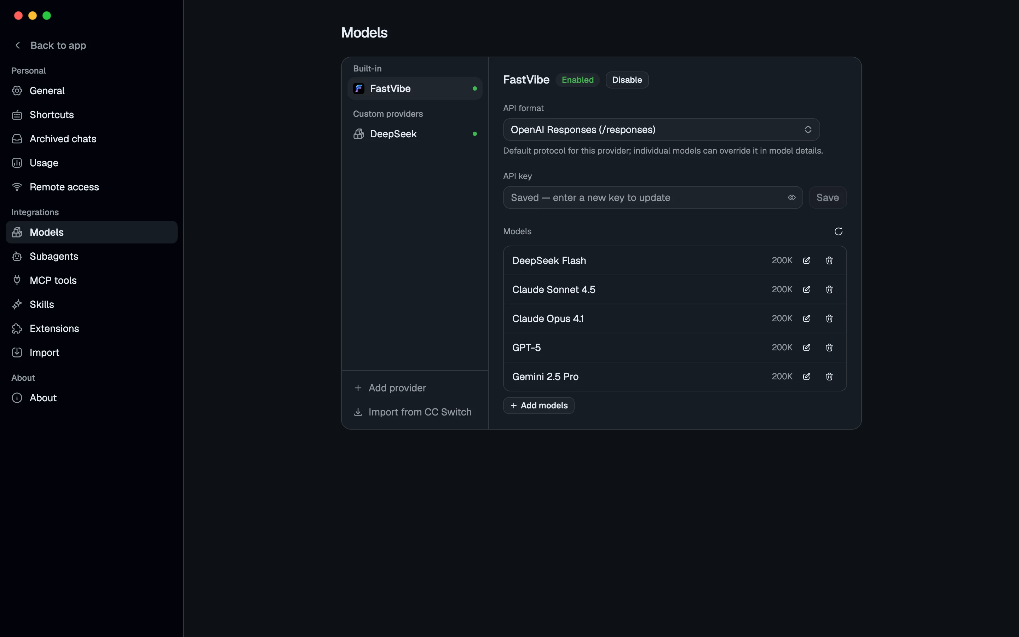Image resolution: width=1019 pixels, height=637 pixels.
Task: Click the DeepSeek Flash model name
Action: (549, 260)
